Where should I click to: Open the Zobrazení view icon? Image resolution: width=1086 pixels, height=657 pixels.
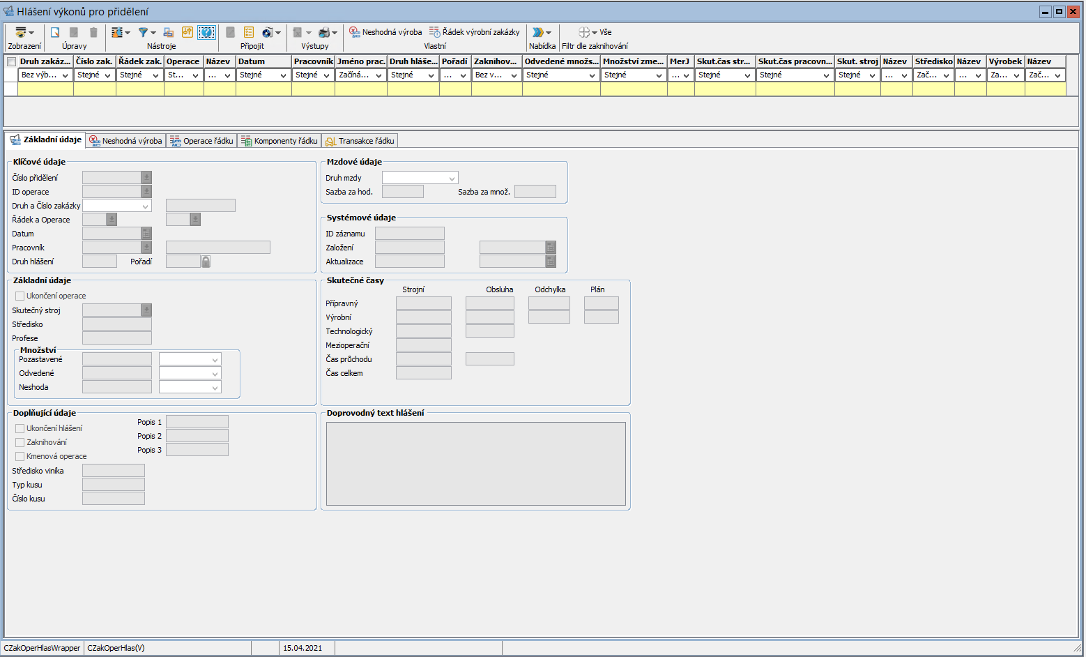[21, 32]
